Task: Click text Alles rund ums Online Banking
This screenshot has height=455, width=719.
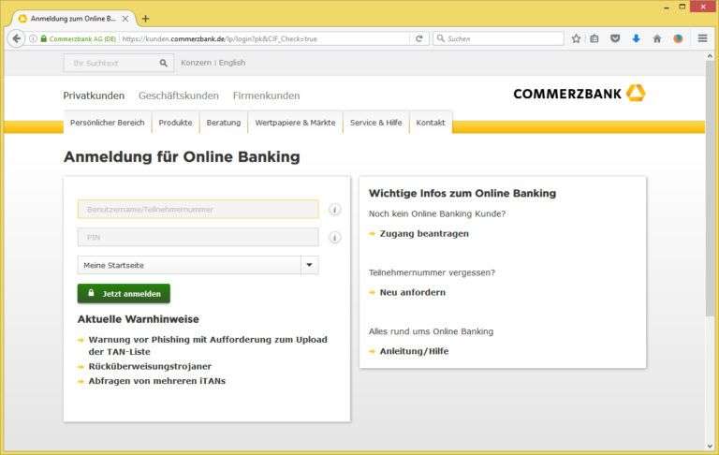Action: coord(431,331)
